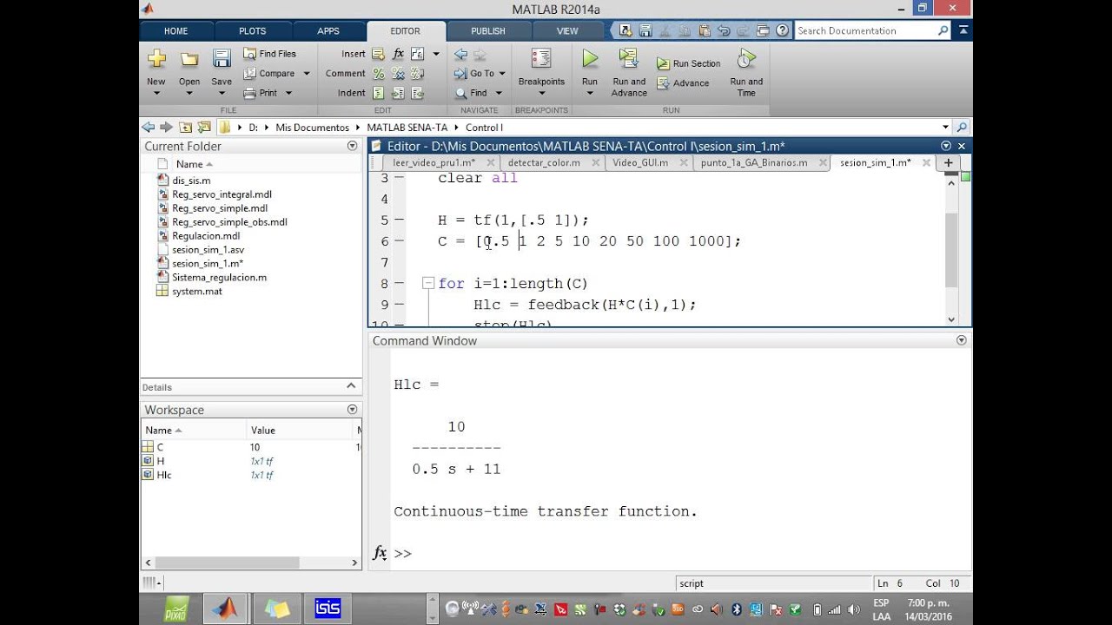The width and height of the screenshot is (1112, 625).
Task: Open the Workspace panel actions menu
Action: tap(352, 410)
